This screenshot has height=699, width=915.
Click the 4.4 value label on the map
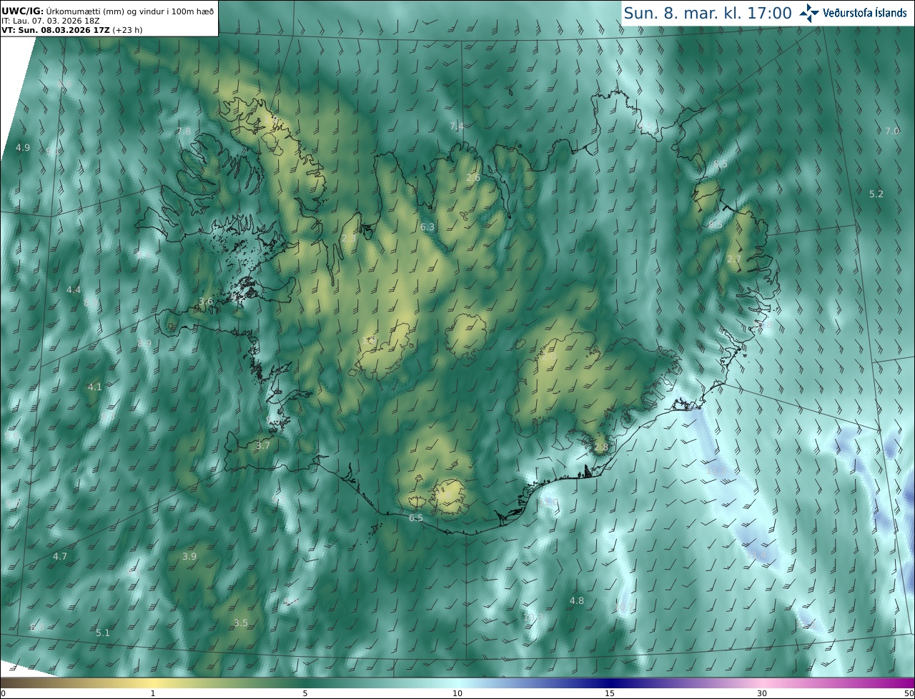pyautogui.click(x=74, y=289)
